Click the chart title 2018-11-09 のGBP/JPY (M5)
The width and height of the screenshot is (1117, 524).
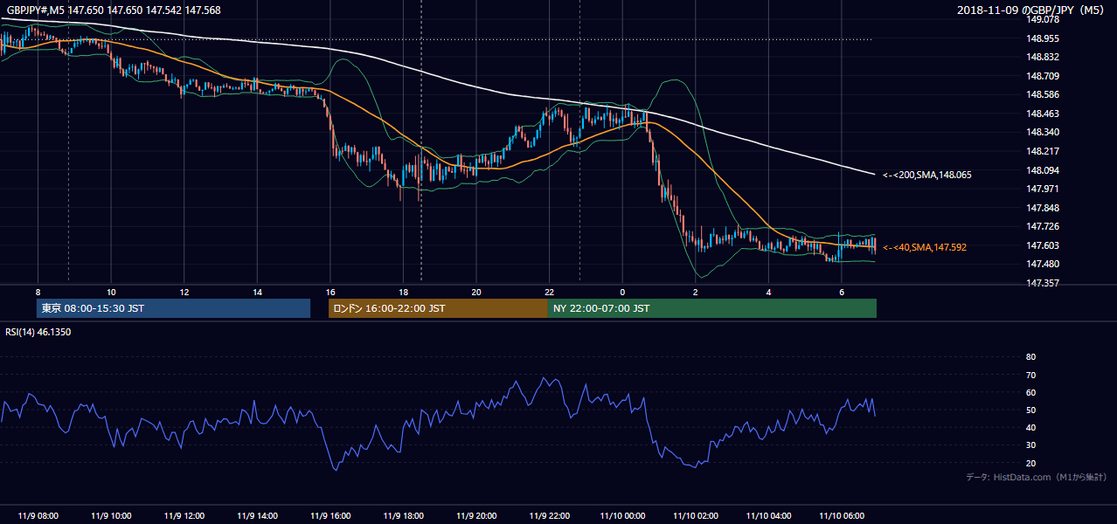click(1032, 10)
